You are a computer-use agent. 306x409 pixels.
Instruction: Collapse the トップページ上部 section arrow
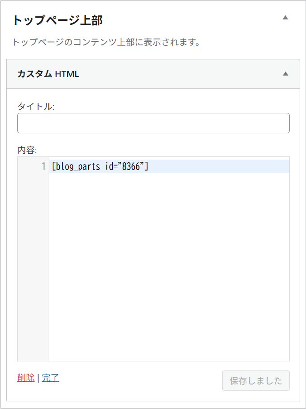pyautogui.click(x=285, y=18)
